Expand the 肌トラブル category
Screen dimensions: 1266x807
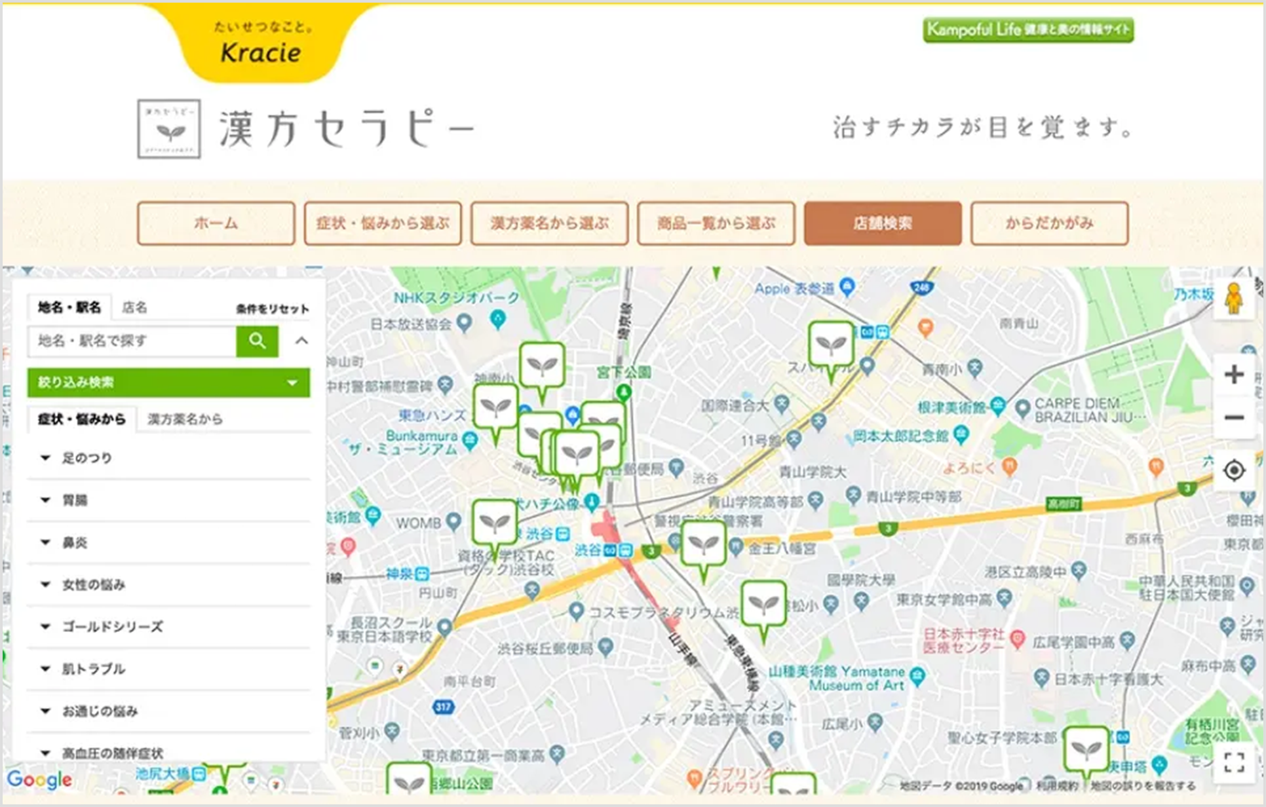[168, 669]
